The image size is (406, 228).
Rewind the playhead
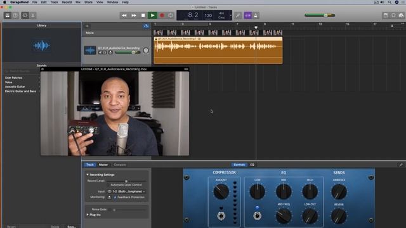tap(124, 15)
